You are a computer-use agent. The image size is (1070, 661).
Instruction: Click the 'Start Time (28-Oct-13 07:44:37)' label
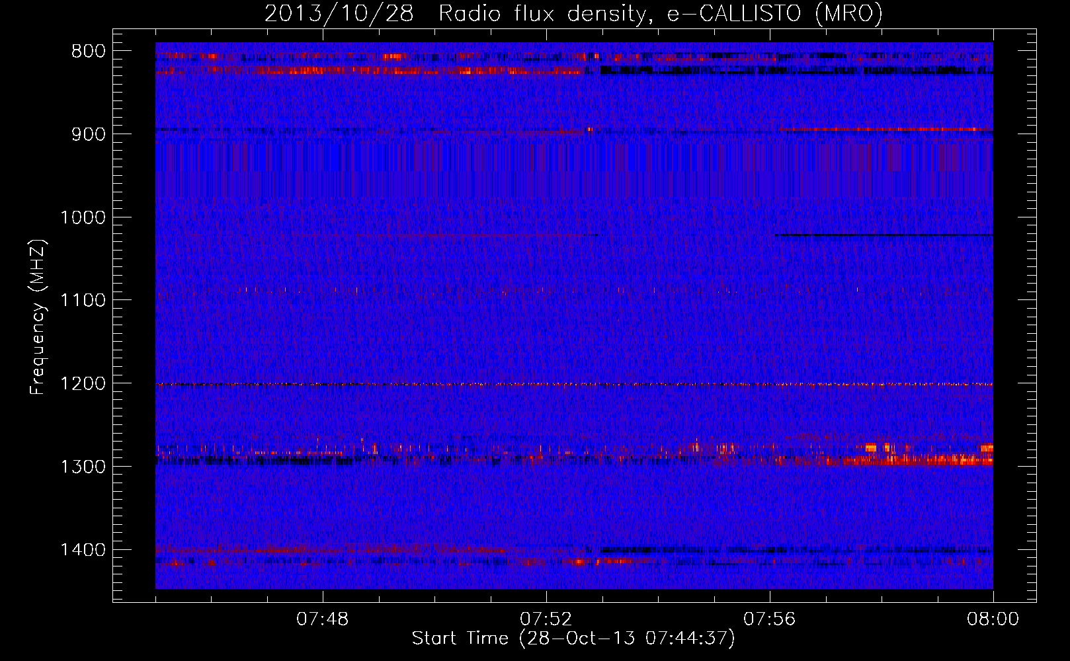(x=573, y=639)
